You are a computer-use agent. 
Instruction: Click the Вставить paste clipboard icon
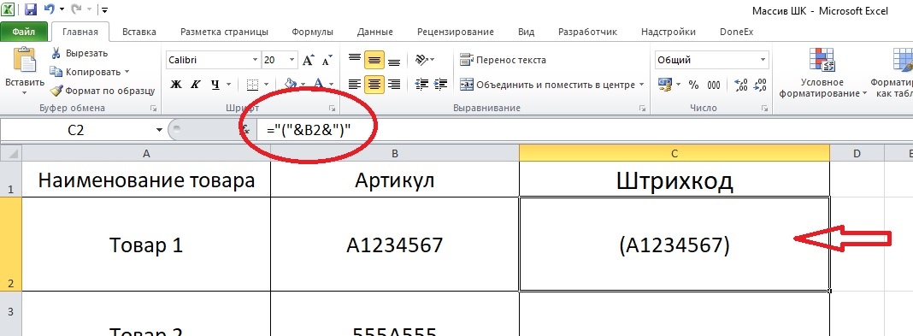pos(25,61)
